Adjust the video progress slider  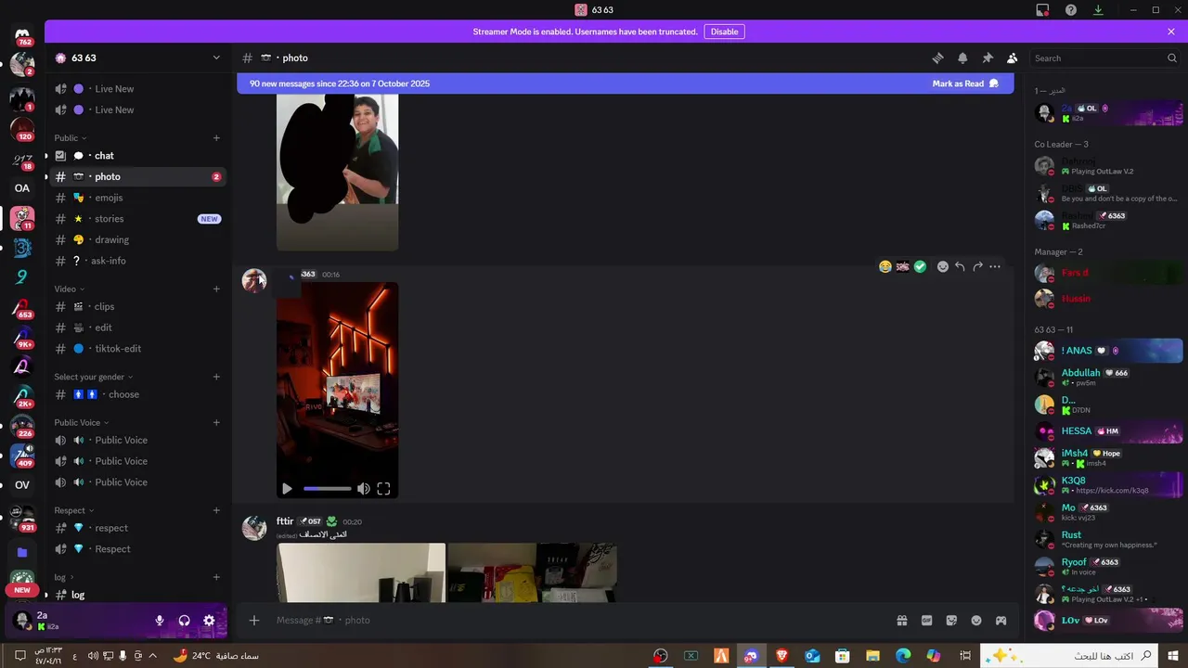point(328,489)
